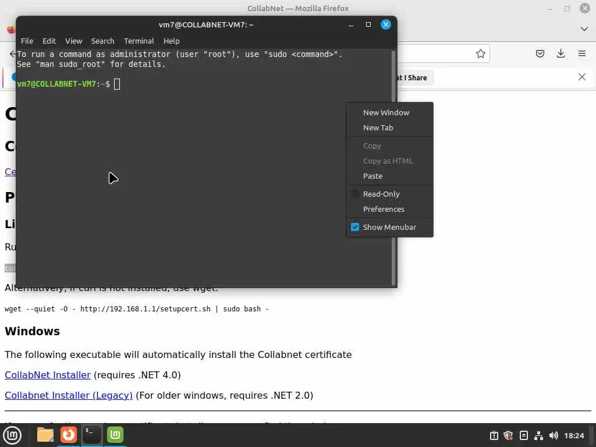Open the Files folder icon in taskbar
The image size is (596, 447).
[x=45, y=435]
